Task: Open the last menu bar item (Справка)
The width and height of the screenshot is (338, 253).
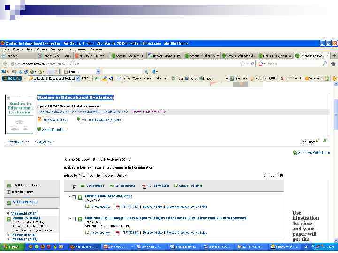Action: [x=96, y=49]
